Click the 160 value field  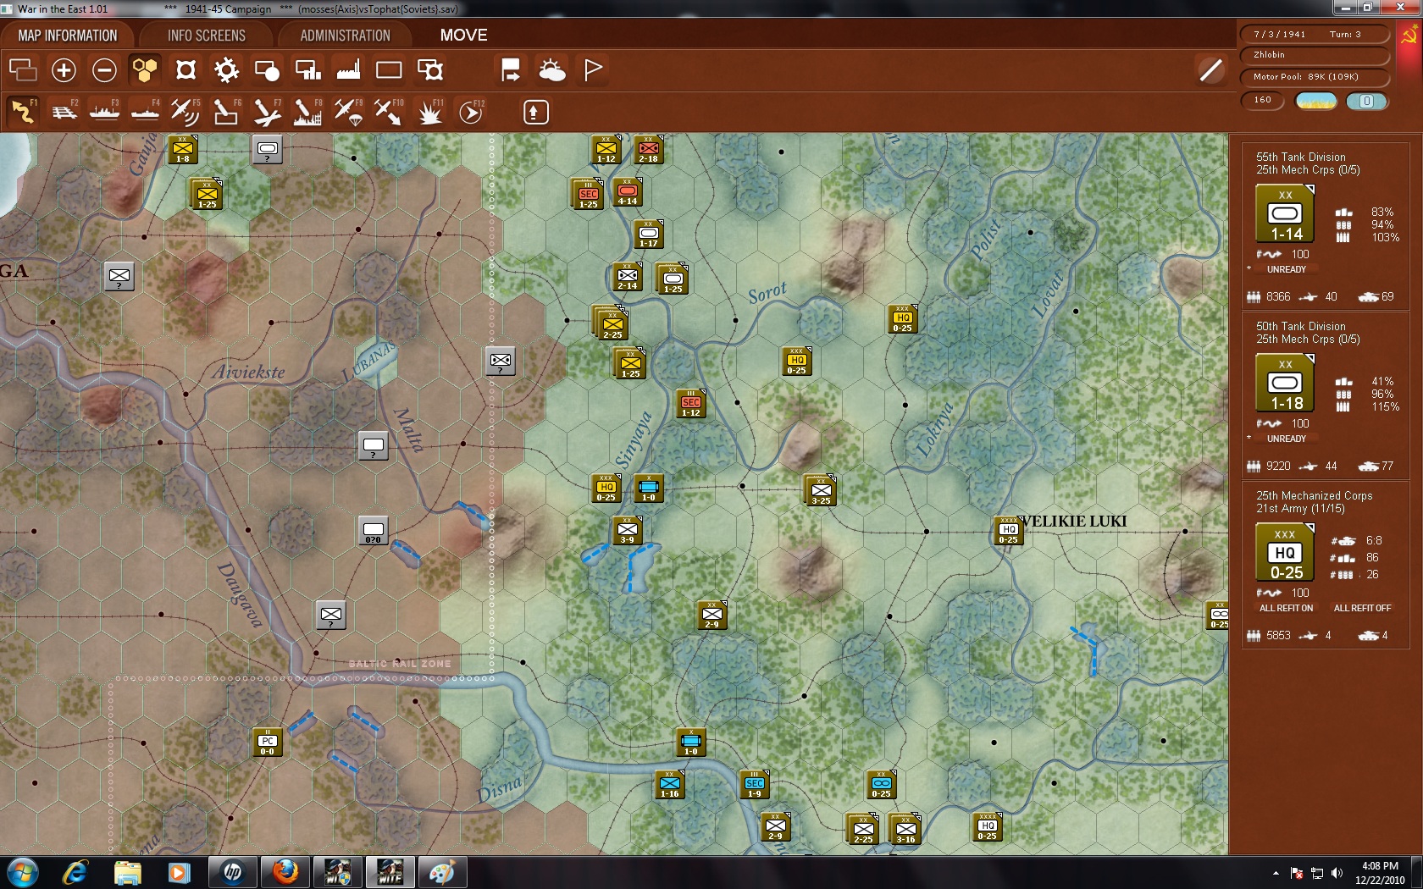[x=1263, y=100]
